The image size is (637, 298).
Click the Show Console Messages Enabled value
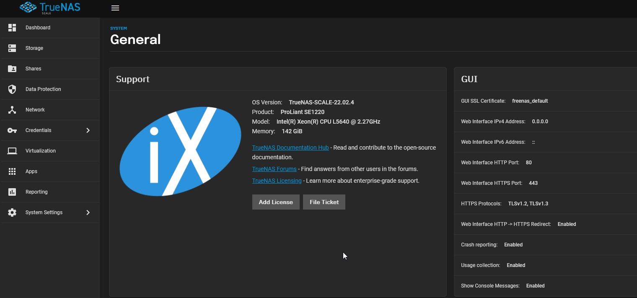[x=536, y=286]
